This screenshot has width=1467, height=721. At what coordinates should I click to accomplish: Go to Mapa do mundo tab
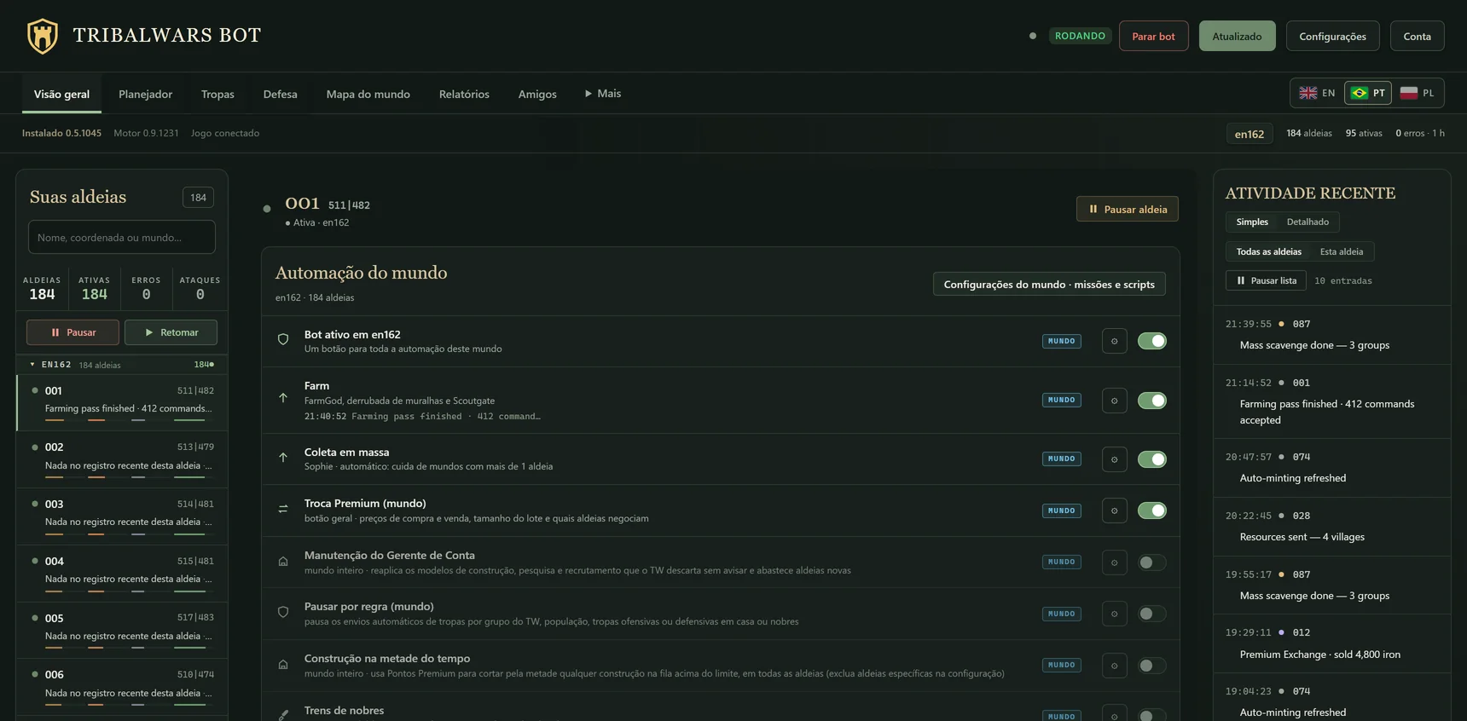coord(368,94)
